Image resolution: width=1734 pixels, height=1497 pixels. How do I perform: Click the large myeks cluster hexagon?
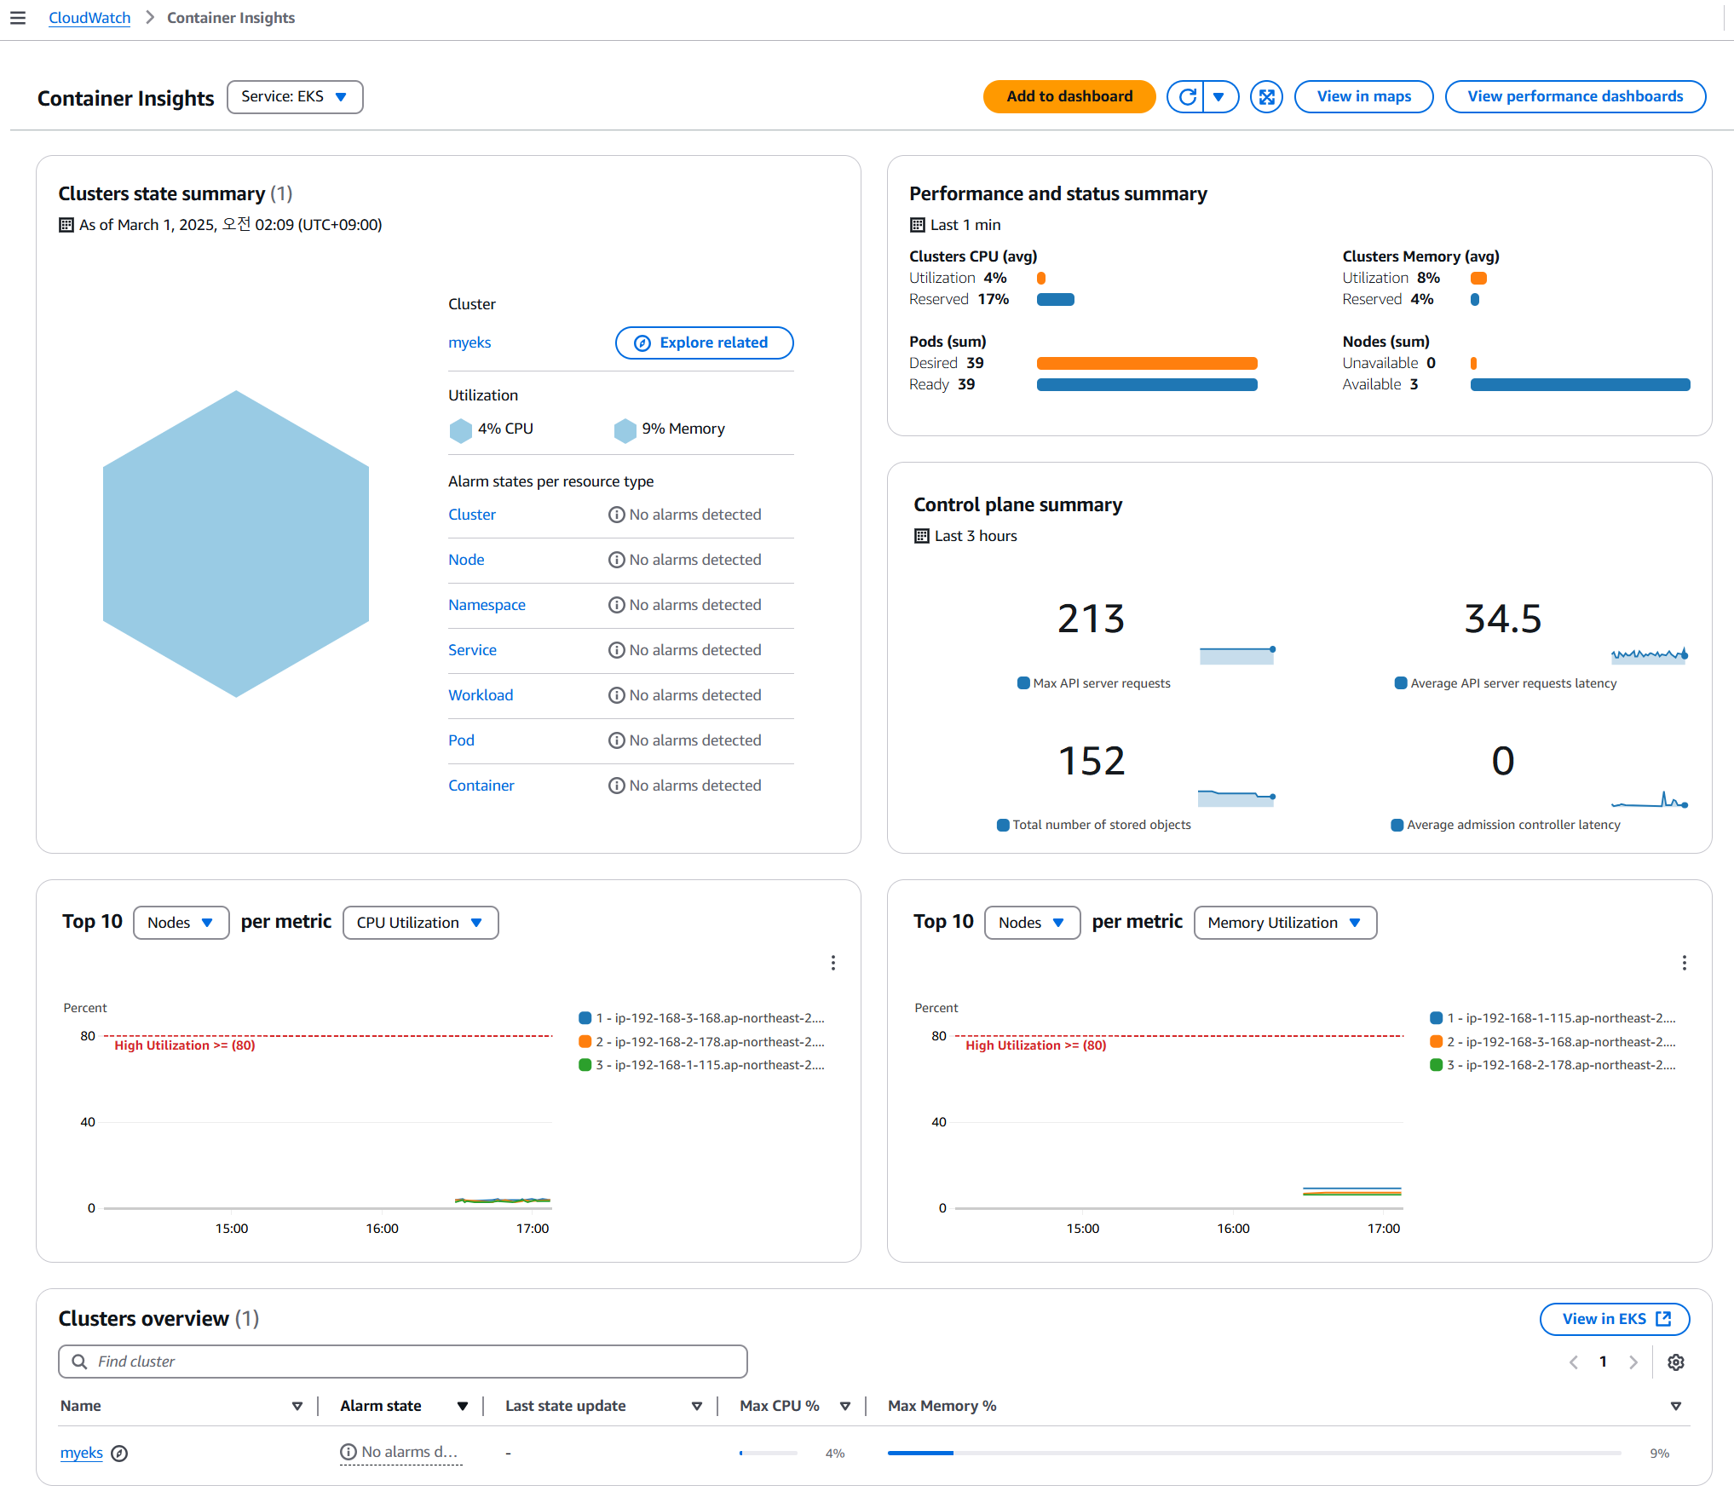[x=236, y=544]
